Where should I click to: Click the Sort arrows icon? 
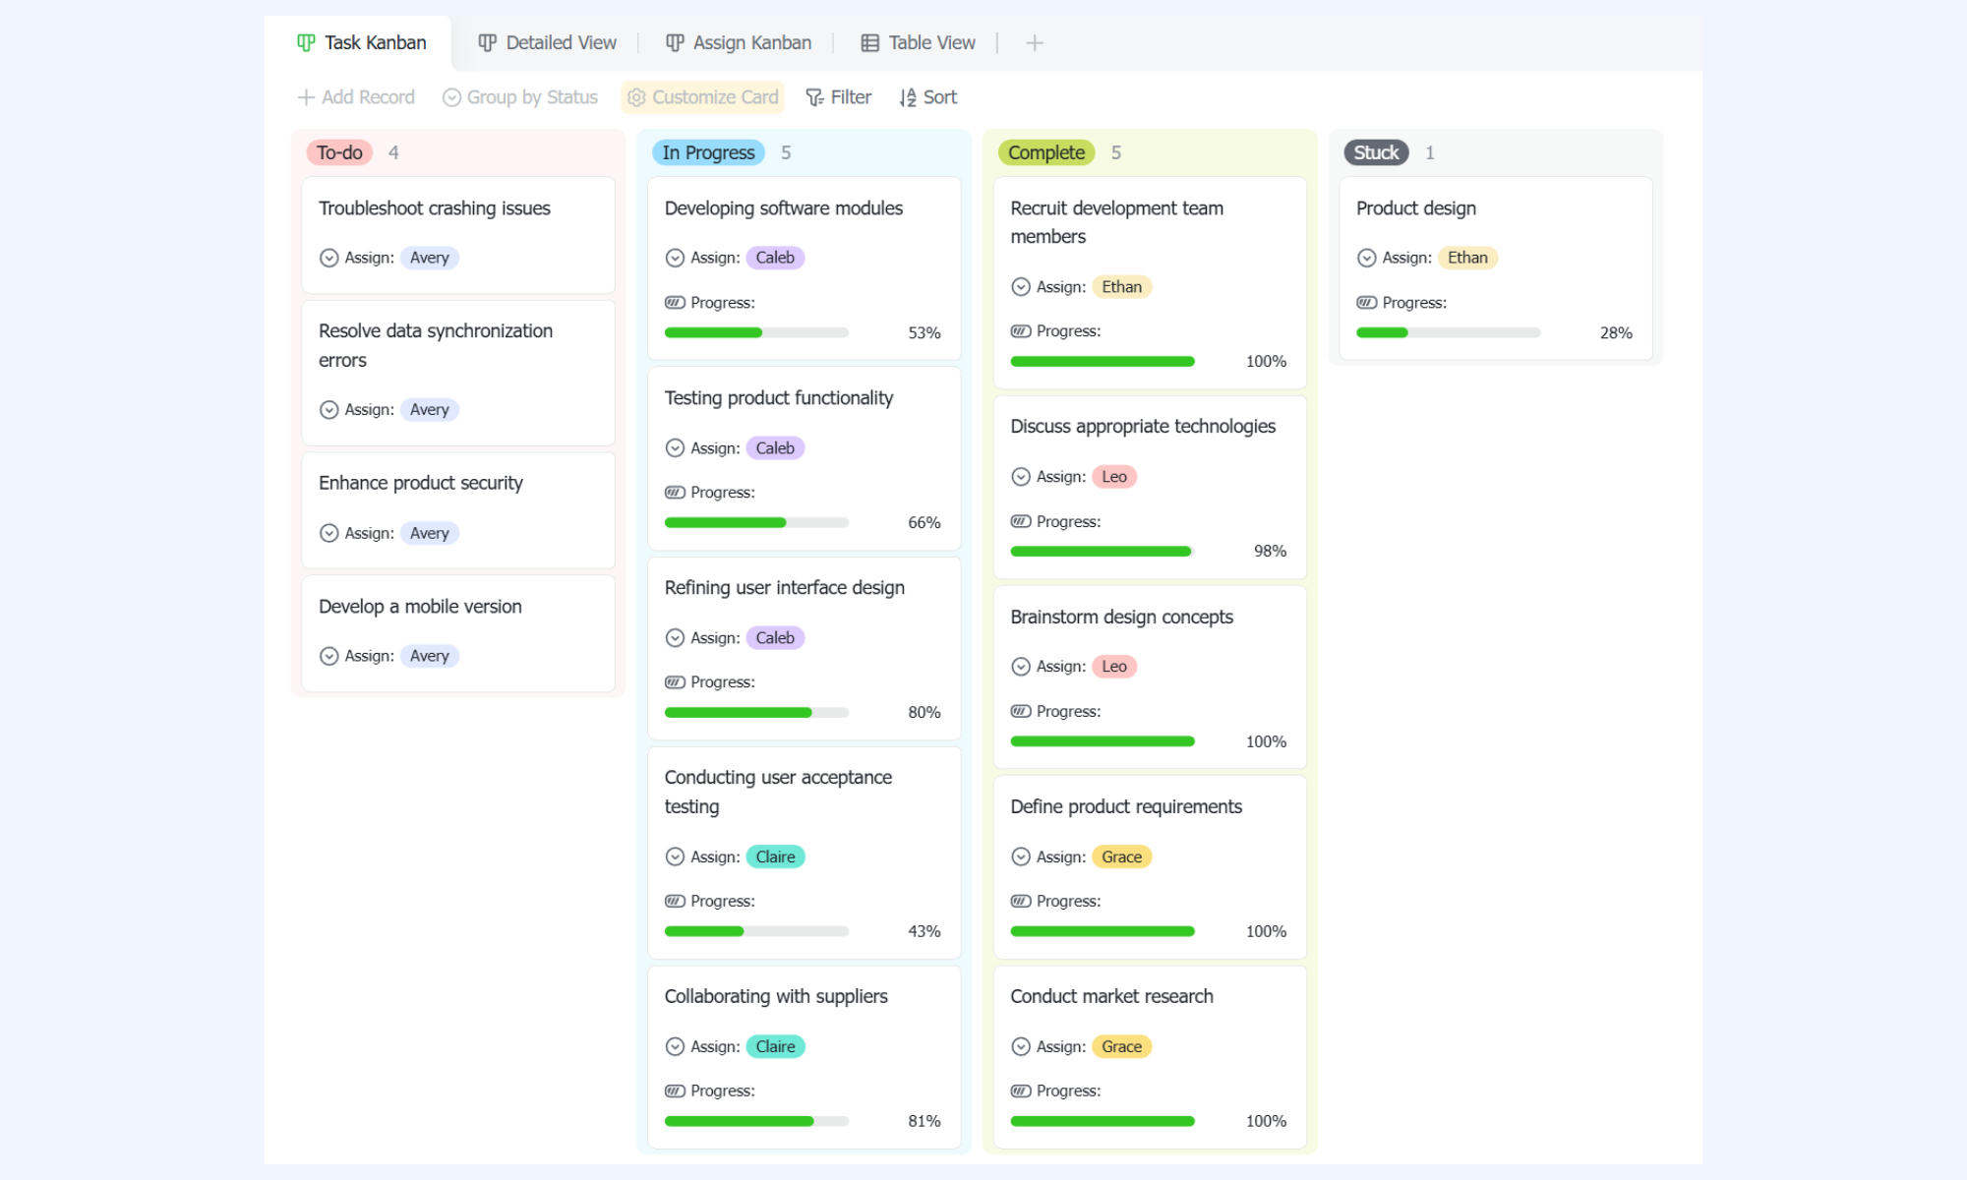[908, 97]
